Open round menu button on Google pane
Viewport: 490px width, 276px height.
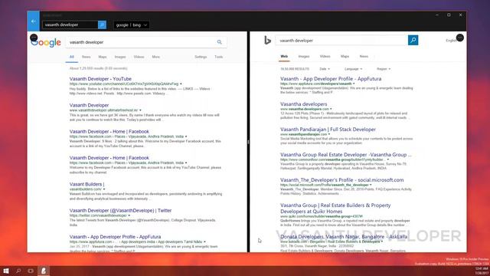tap(34, 38)
